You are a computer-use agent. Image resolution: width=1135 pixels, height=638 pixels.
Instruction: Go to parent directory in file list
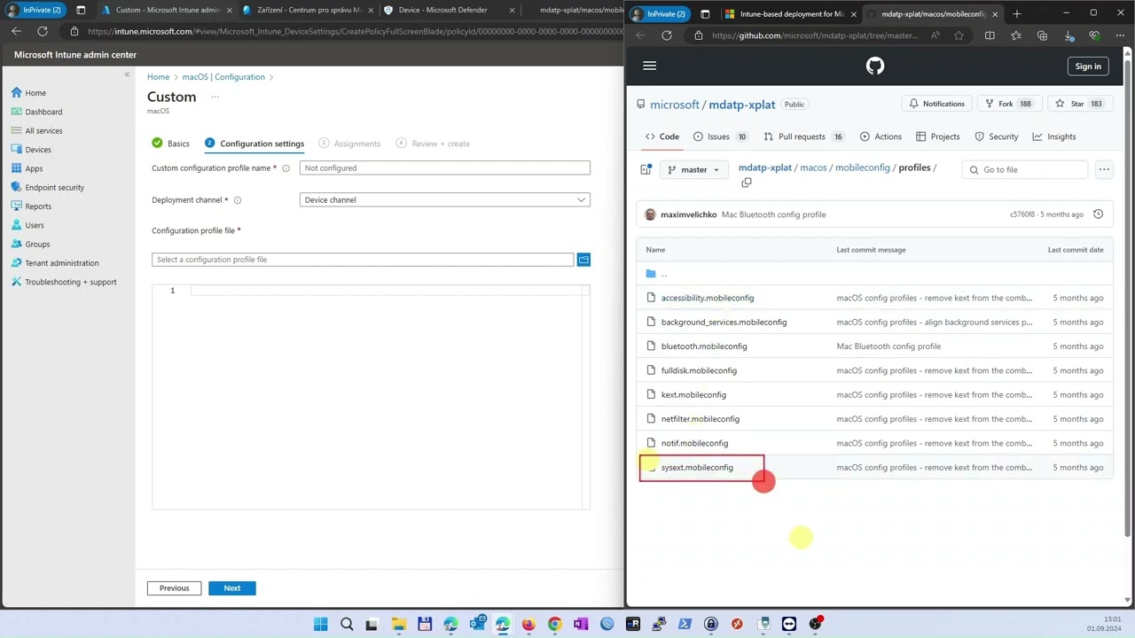664,274
